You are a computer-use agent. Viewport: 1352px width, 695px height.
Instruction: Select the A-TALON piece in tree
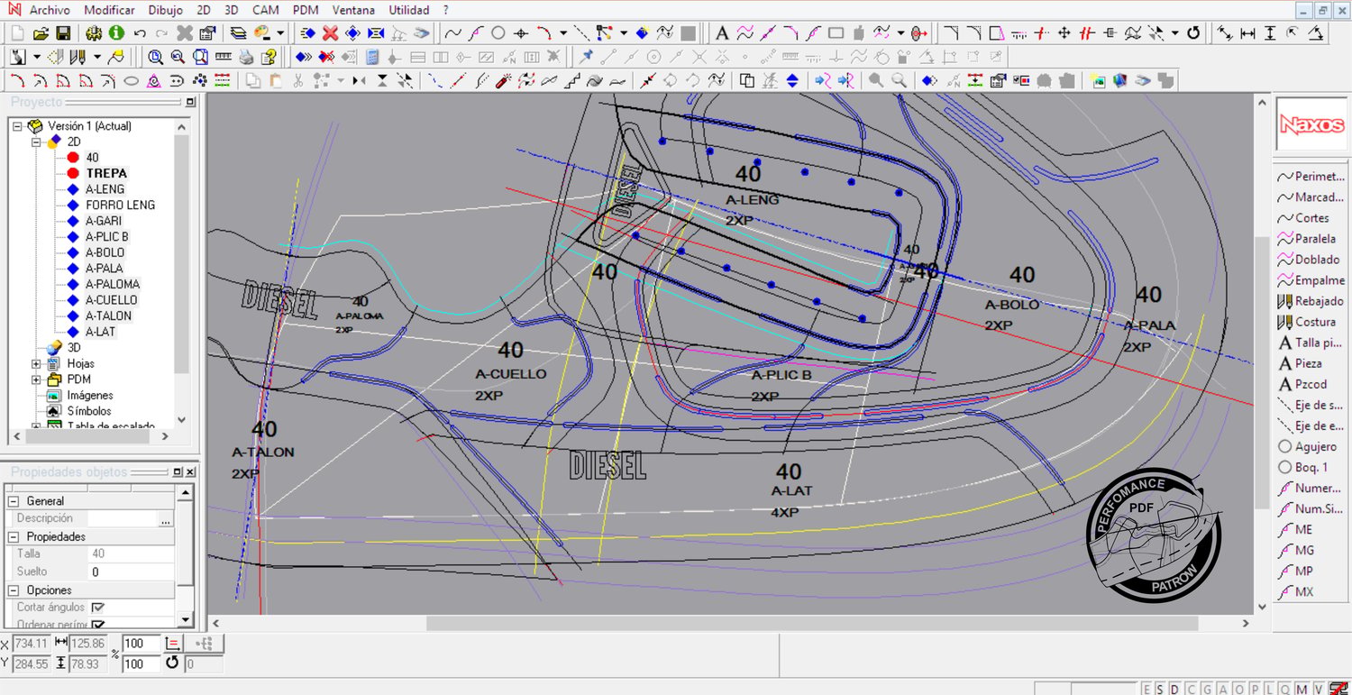[108, 315]
